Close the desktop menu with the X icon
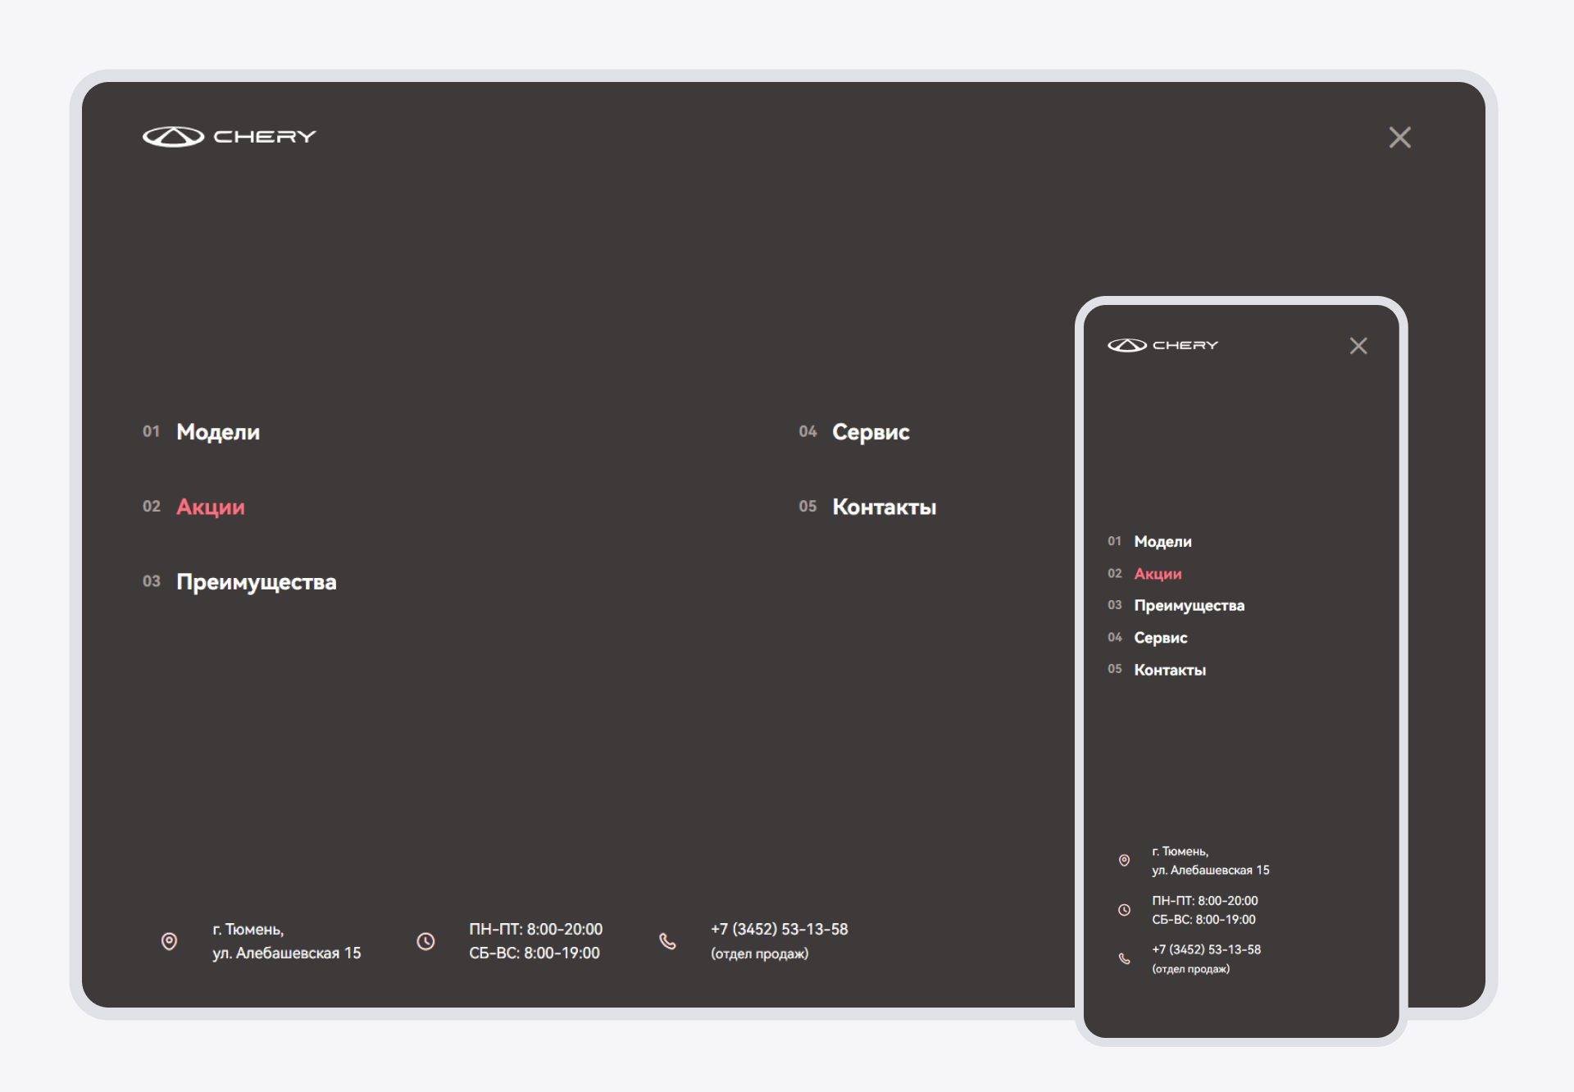The image size is (1574, 1092). pos(1399,137)
